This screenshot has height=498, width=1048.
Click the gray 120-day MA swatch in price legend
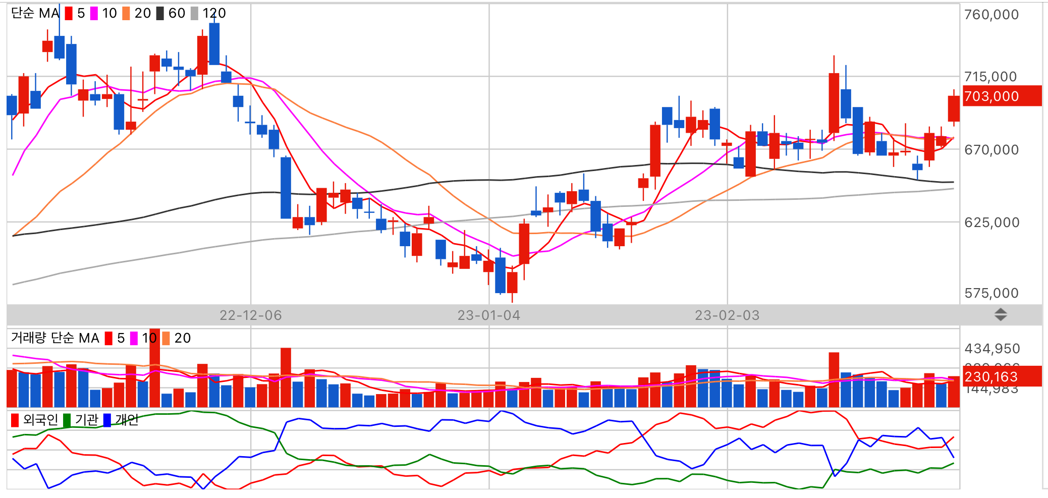point(194,13)
